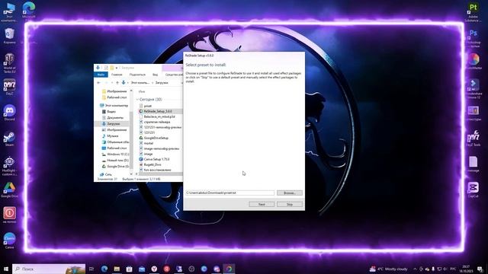Click the Explorer back arrow
This screenshot has height=274, width=488.
[x=98, y=83]
